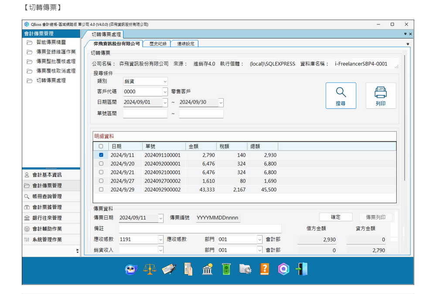Viewport: 436px width, 294px height.
Task: Open the start date 2024/09/01 picker
Action: [x=165, y=103]
